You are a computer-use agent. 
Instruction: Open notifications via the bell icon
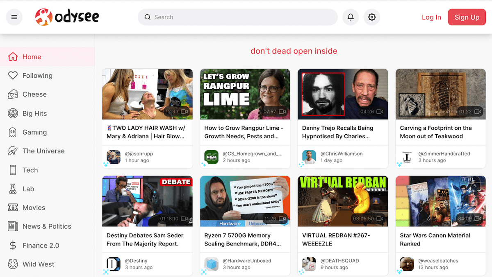[351, 17]
